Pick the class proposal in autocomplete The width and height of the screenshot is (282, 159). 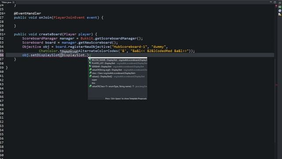pyautogui.click(x=118, y=73)
